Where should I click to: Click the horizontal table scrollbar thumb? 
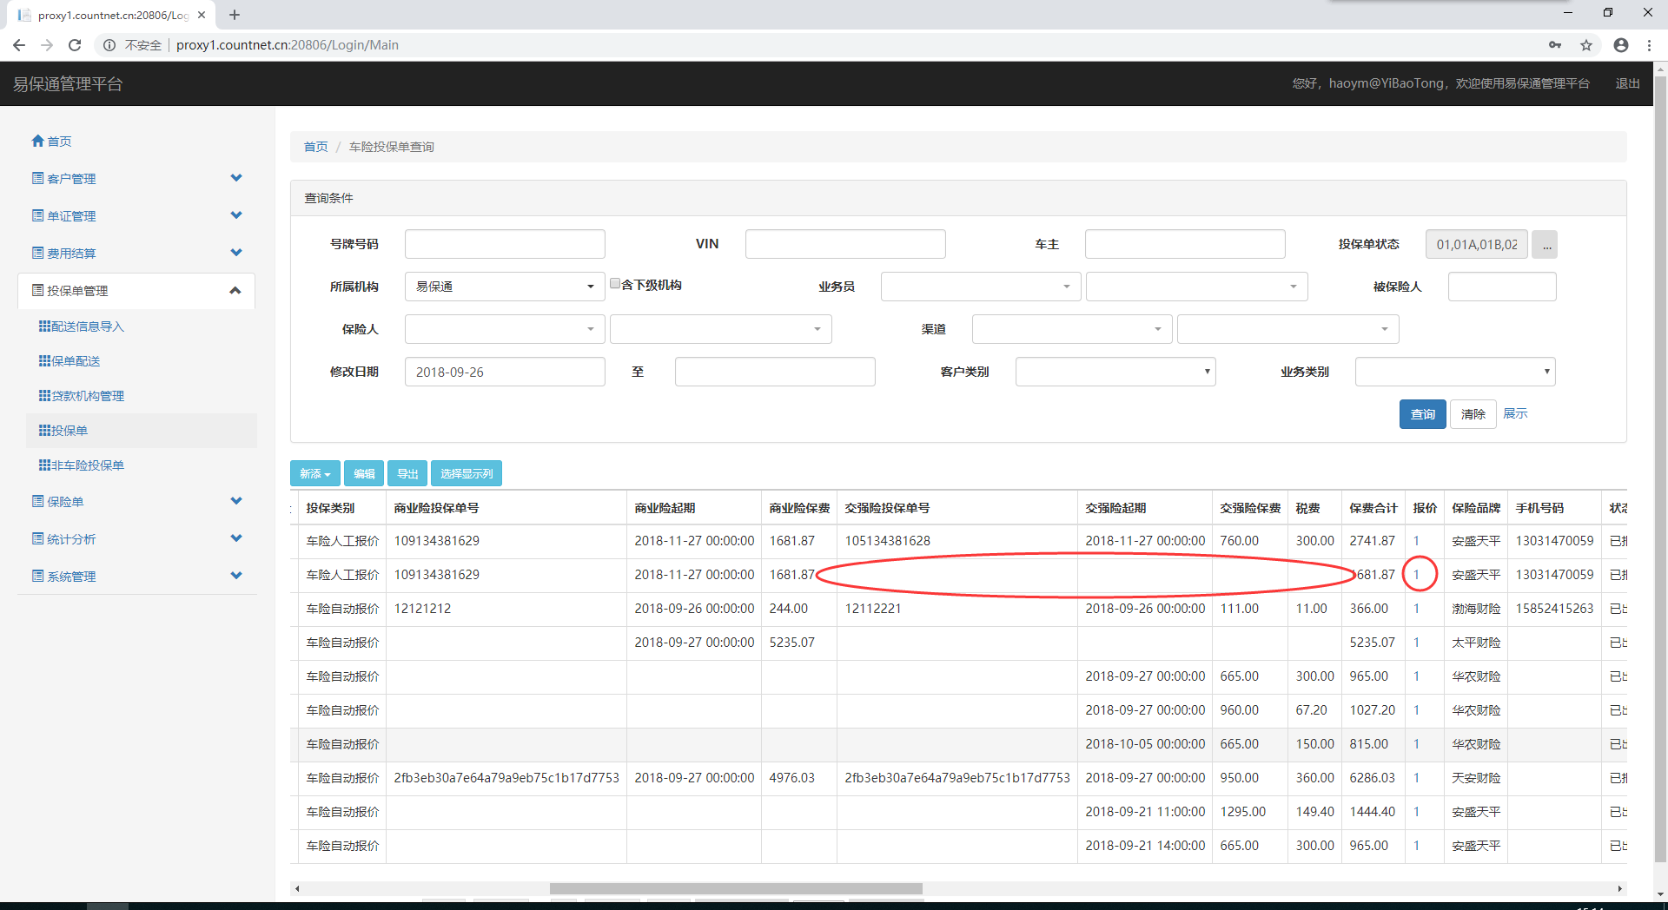(735, 888)
